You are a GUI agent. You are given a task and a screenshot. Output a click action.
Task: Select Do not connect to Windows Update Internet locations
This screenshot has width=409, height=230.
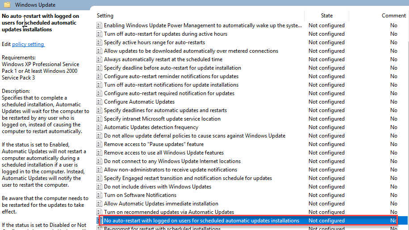click(172, 161)
